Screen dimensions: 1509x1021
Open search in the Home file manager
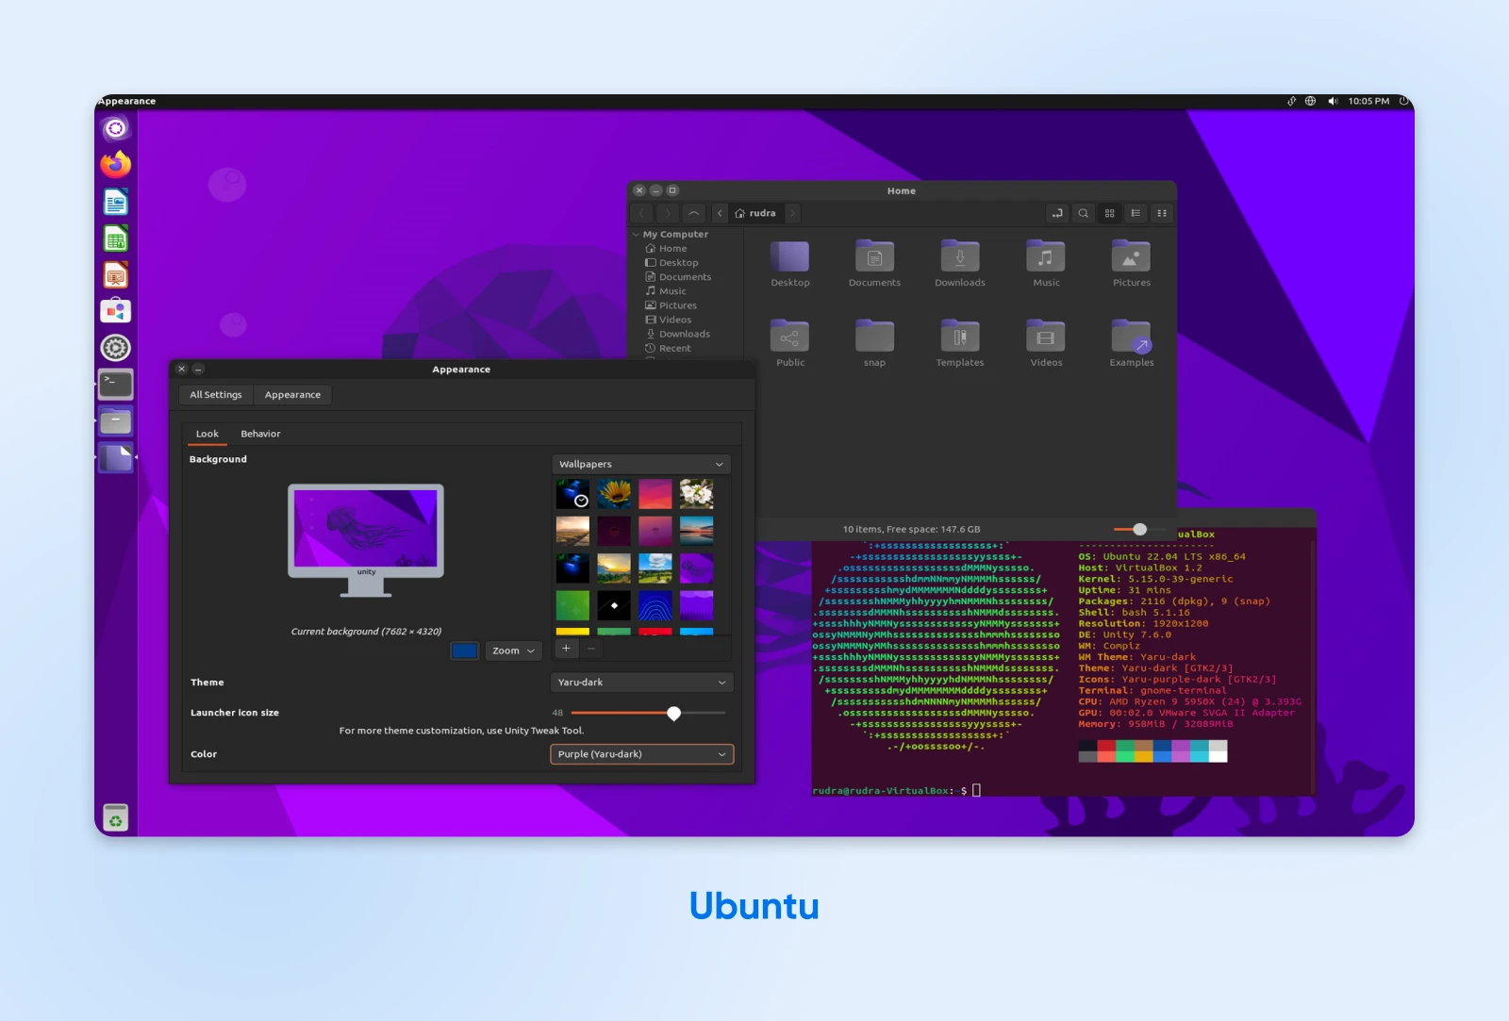pyautogui.click(x=1084, y=213)
